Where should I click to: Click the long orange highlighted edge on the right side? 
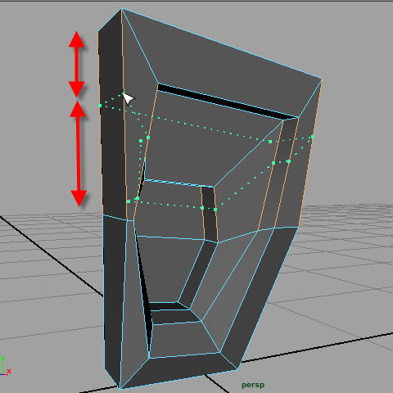point(310,153)
